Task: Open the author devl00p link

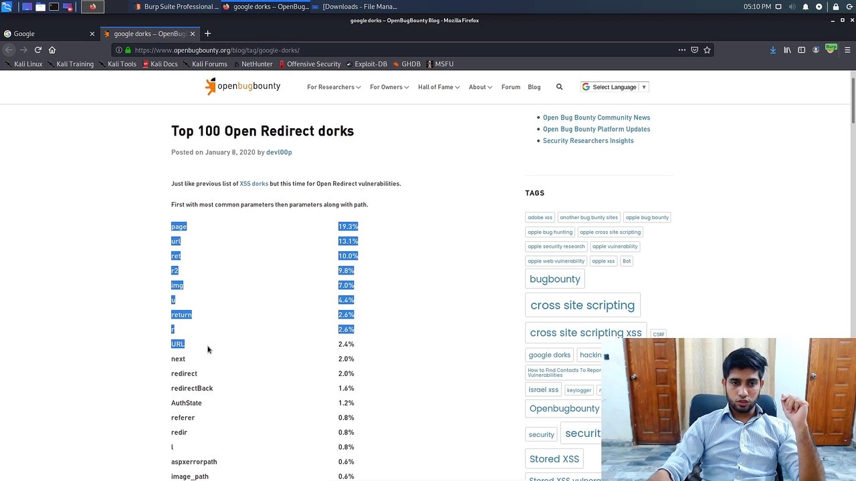Action: point(279,152)
